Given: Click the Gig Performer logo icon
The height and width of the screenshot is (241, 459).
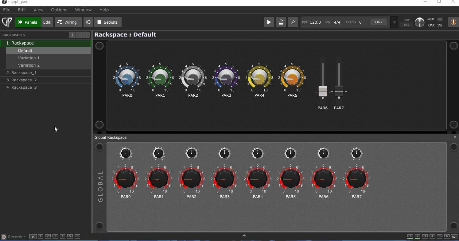Looking at the screenshot, I should pos(7,22).
